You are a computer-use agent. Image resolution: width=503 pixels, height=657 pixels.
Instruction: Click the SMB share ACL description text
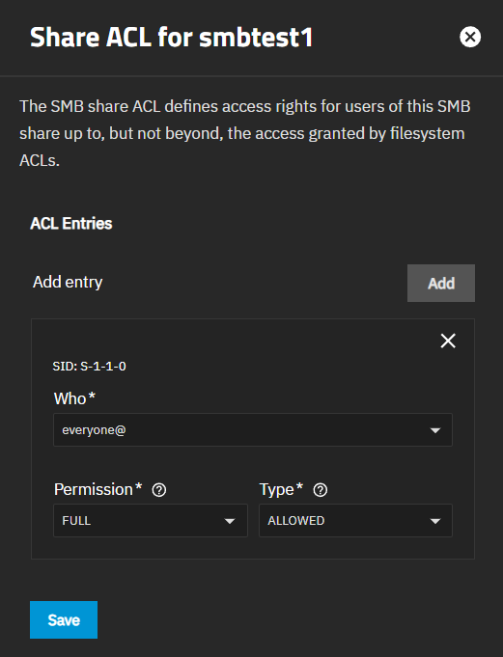(x=245, y=133)
